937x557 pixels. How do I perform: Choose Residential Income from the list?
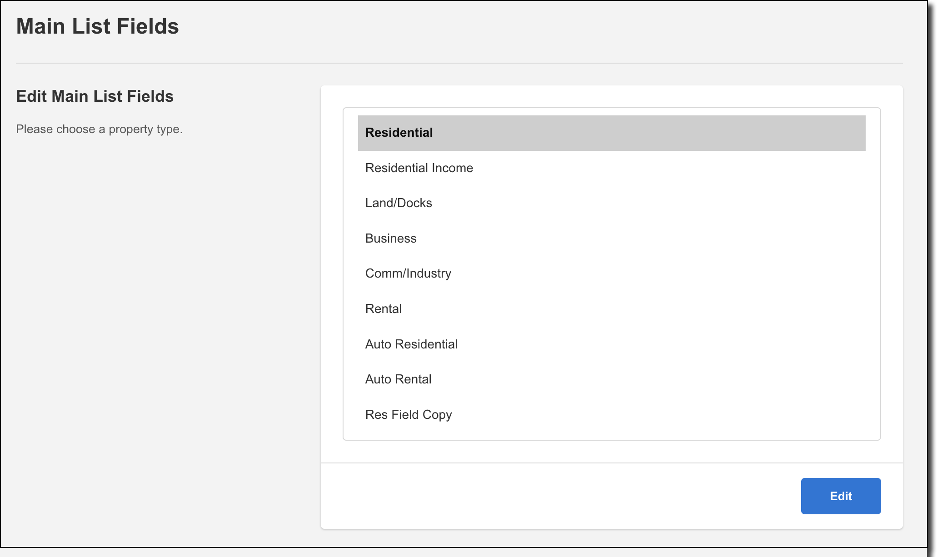click(612, 168)
